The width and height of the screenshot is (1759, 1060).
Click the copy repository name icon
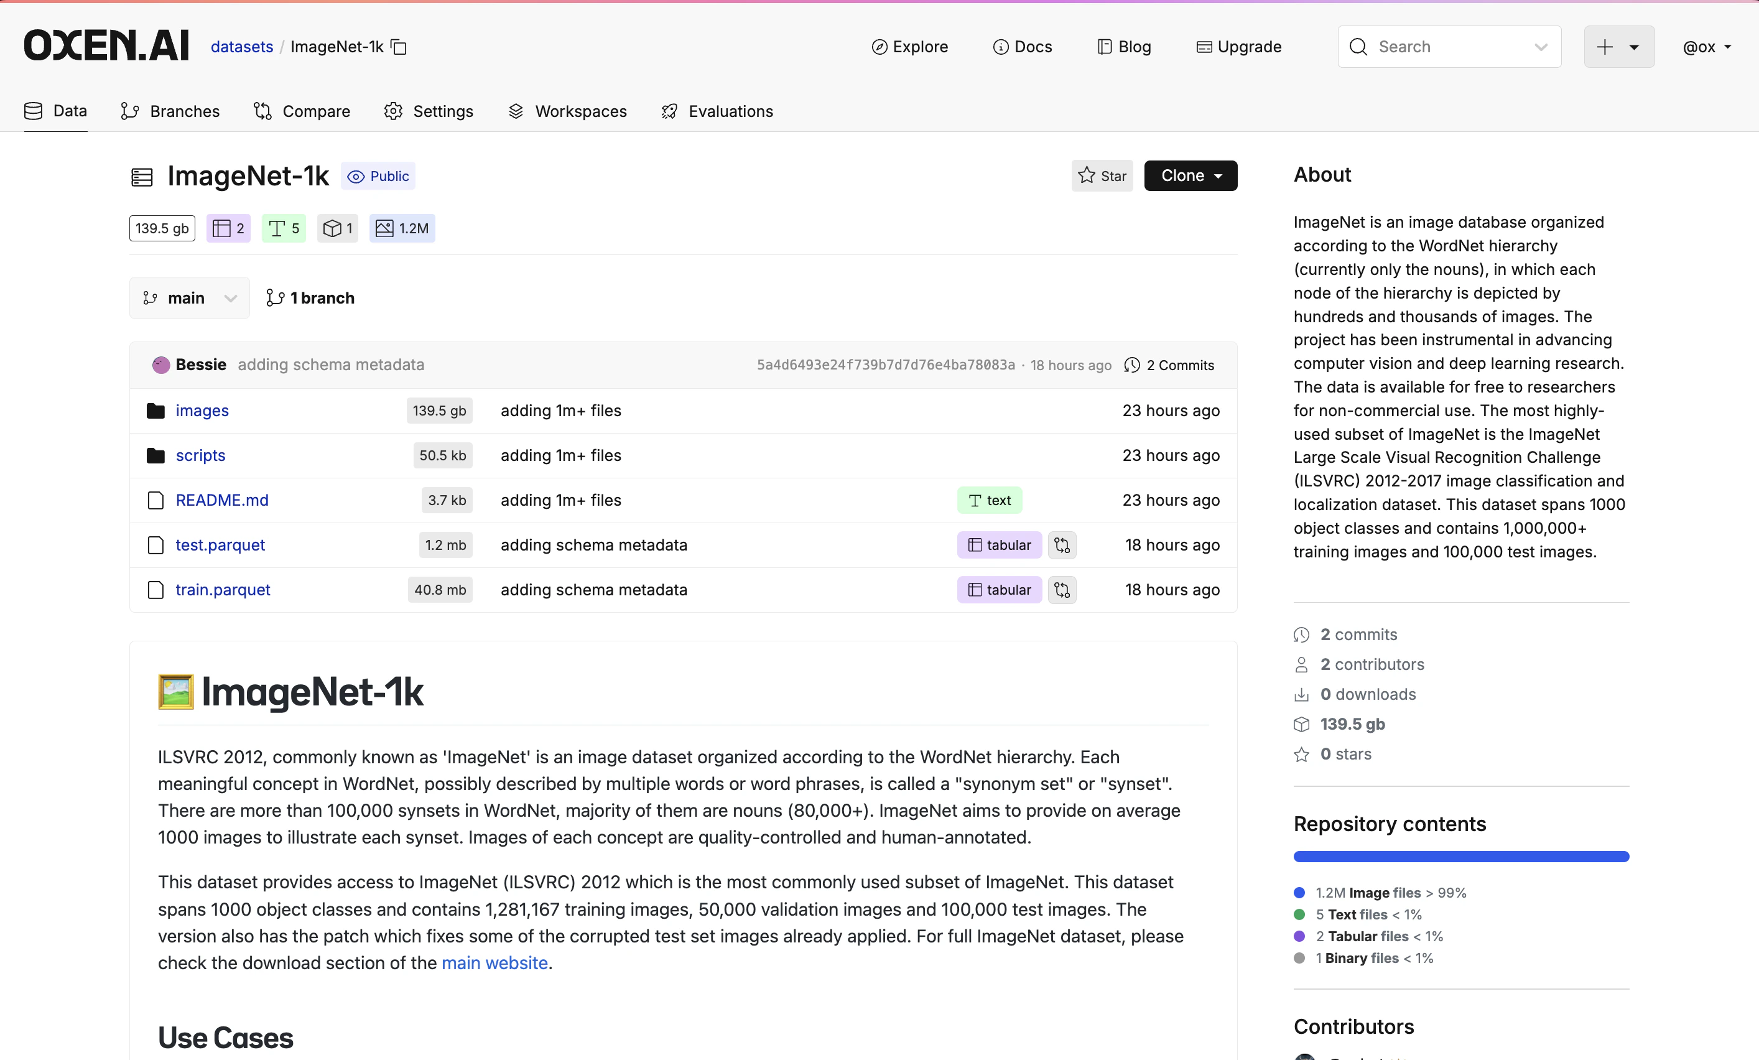(399, 47)
